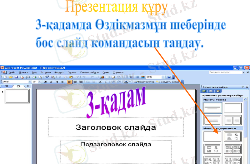Click the Paste clipboard icon
The image size is (250, 164).
coord(71,77)
